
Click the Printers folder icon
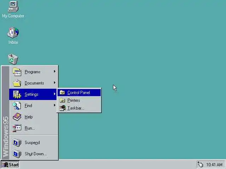tap(63, 100)
